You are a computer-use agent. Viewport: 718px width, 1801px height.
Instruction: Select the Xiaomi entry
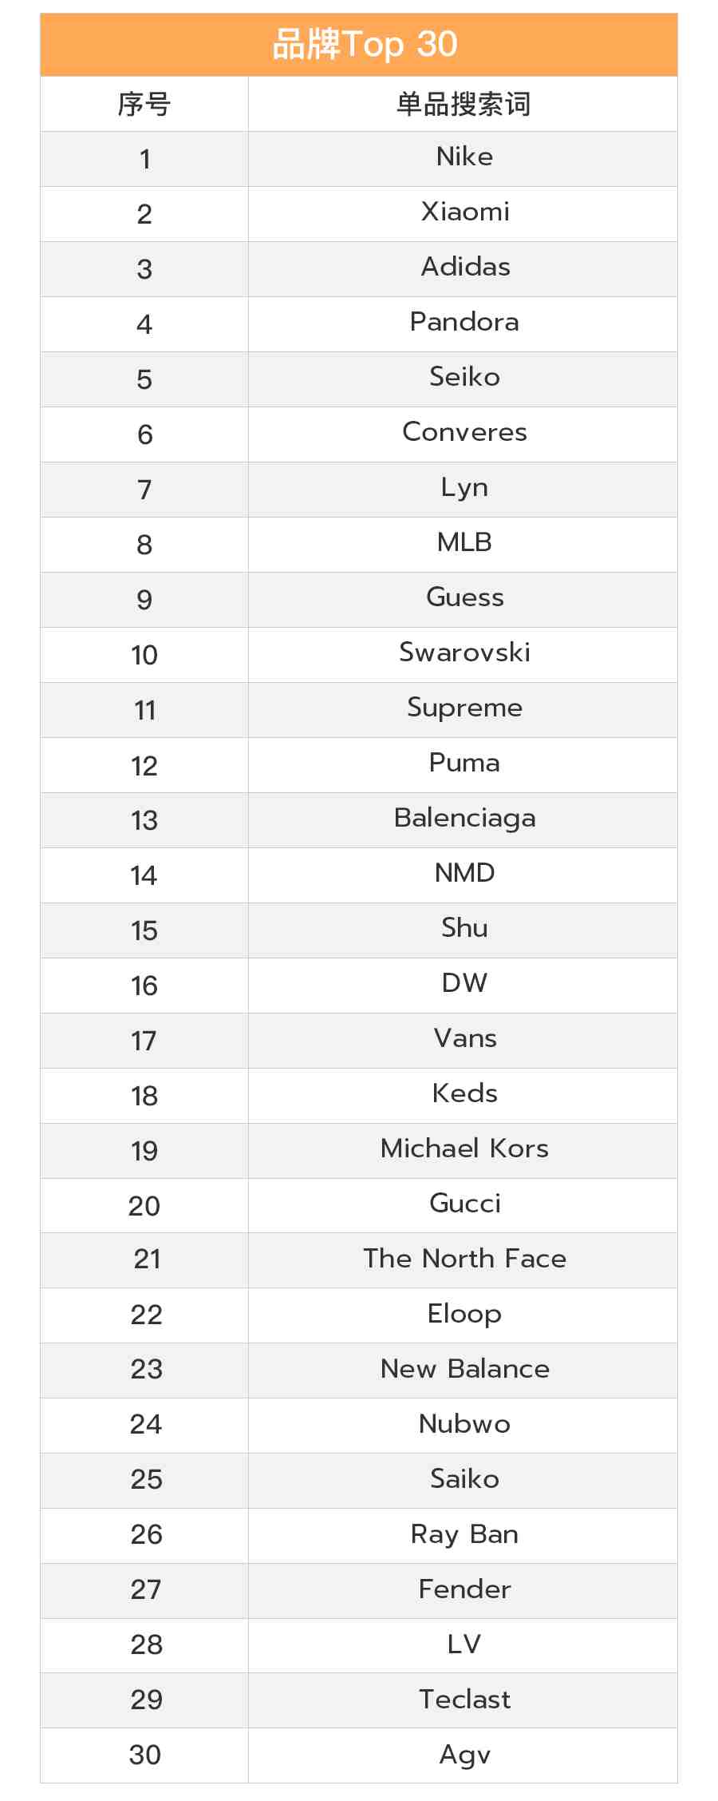click(465, 212)
